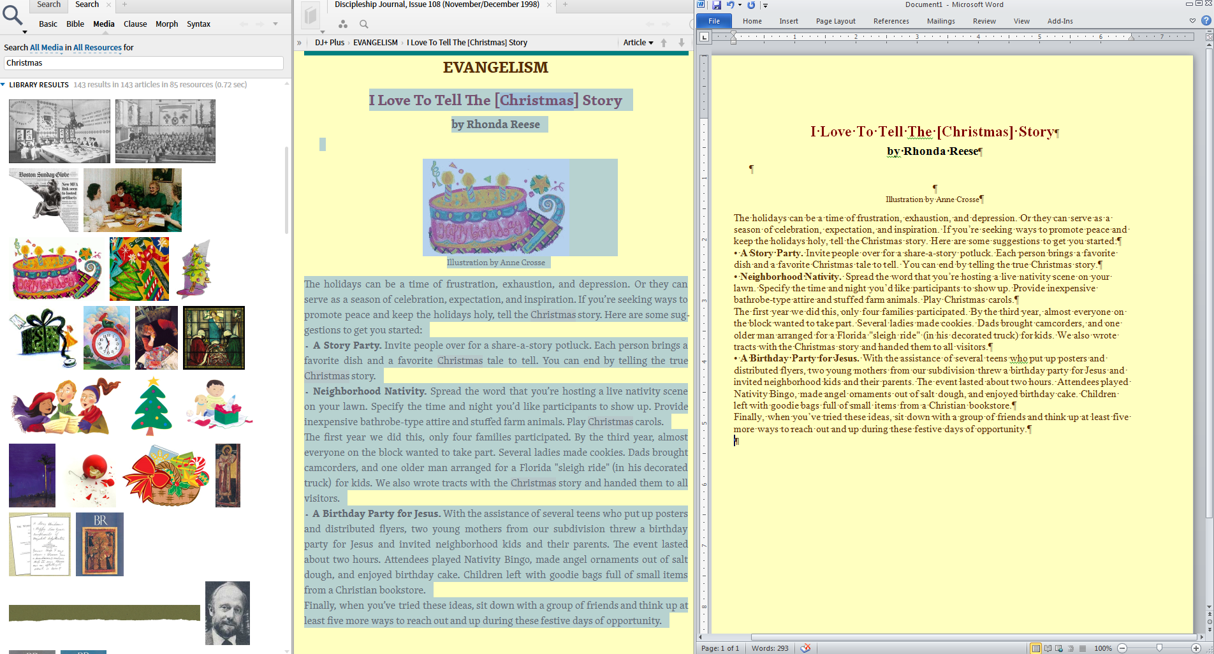
Task: Switch to Full Screen Reading view
Action: pos(1048,648)
